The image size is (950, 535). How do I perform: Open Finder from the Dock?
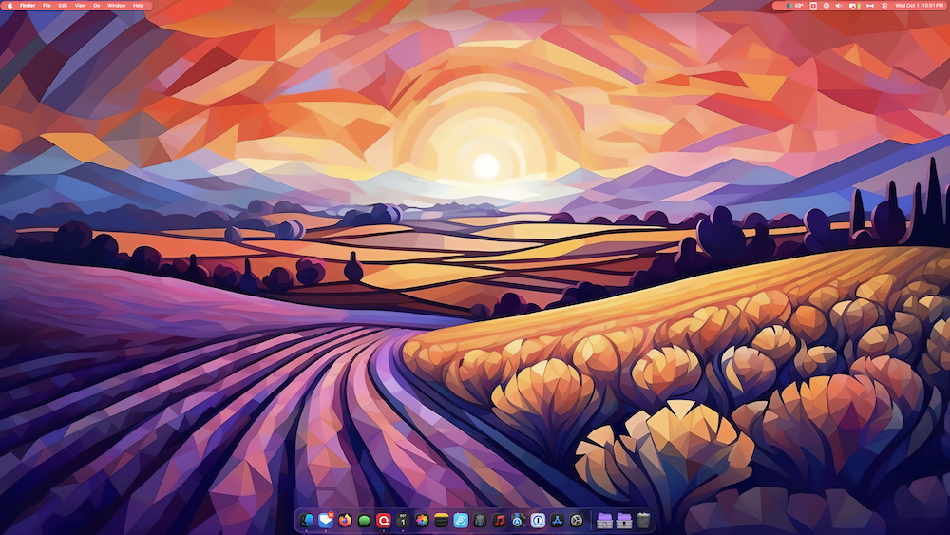(x=307, y=521)
